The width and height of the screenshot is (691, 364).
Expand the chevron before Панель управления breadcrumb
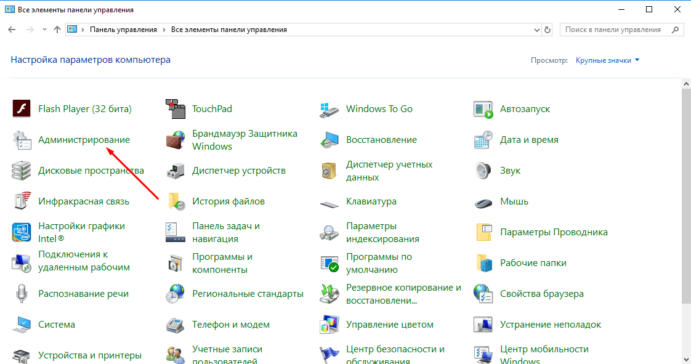pyautogui.click(x=83, y=30)
